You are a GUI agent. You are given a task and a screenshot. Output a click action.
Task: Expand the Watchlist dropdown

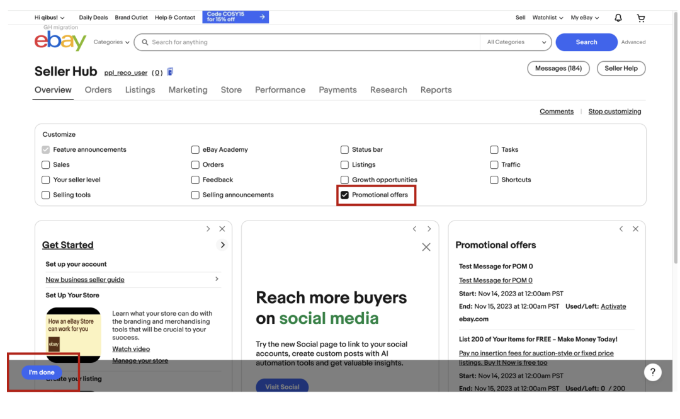tap(547, 18)
